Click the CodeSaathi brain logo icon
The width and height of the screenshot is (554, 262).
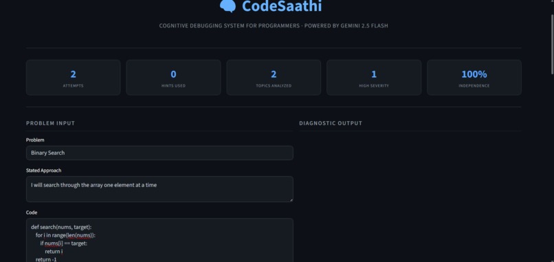[x=228, y=6]
